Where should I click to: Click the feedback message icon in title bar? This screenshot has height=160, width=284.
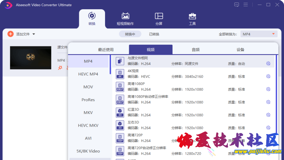tap(237, 5)
